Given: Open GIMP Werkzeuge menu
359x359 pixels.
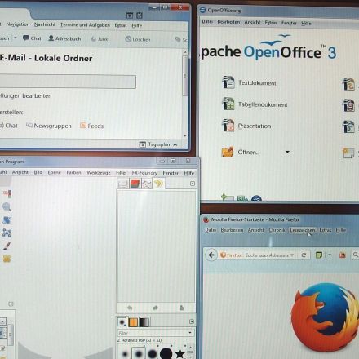Looking at the screenshot, I should coord(99,173).
